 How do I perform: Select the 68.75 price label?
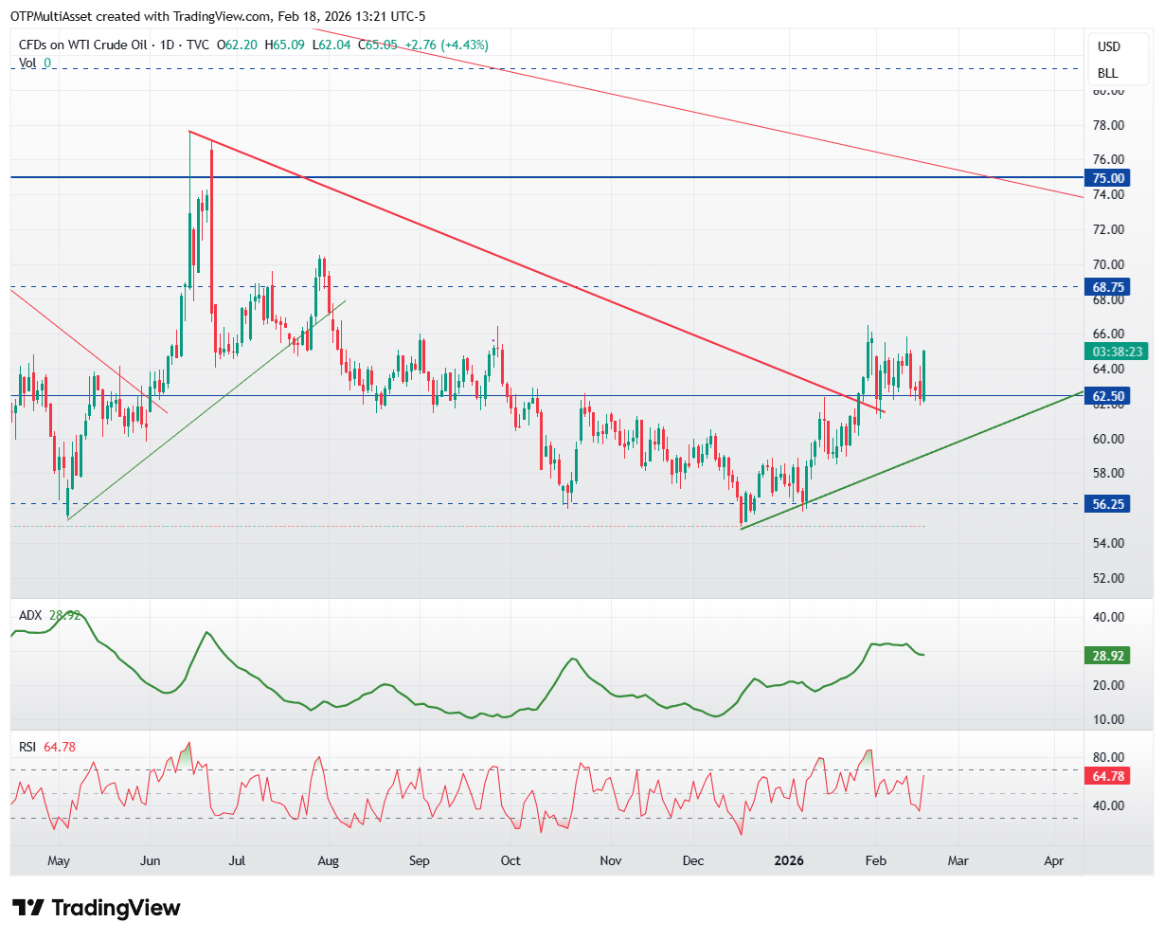(1108, 286)
